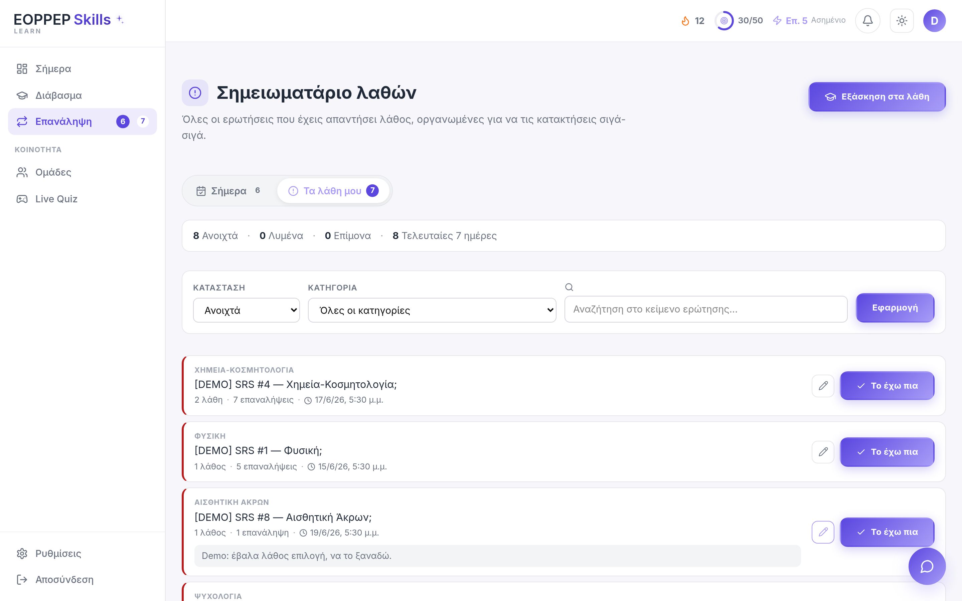Viewport: 962px width, 601px height.
Task: Edit note for SRS #4 Χημεία-Κοσμητολογία
Action: click(x=823, y=386)
